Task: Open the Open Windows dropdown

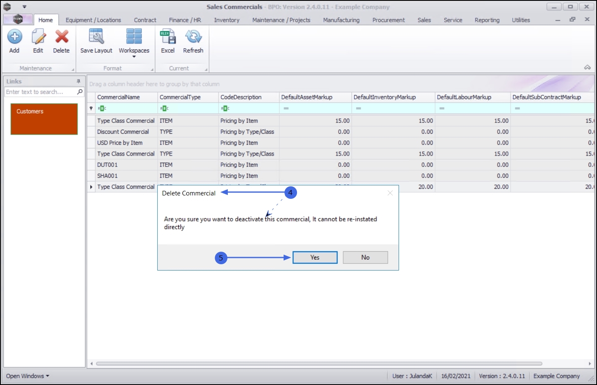Action: pos(28,376)
